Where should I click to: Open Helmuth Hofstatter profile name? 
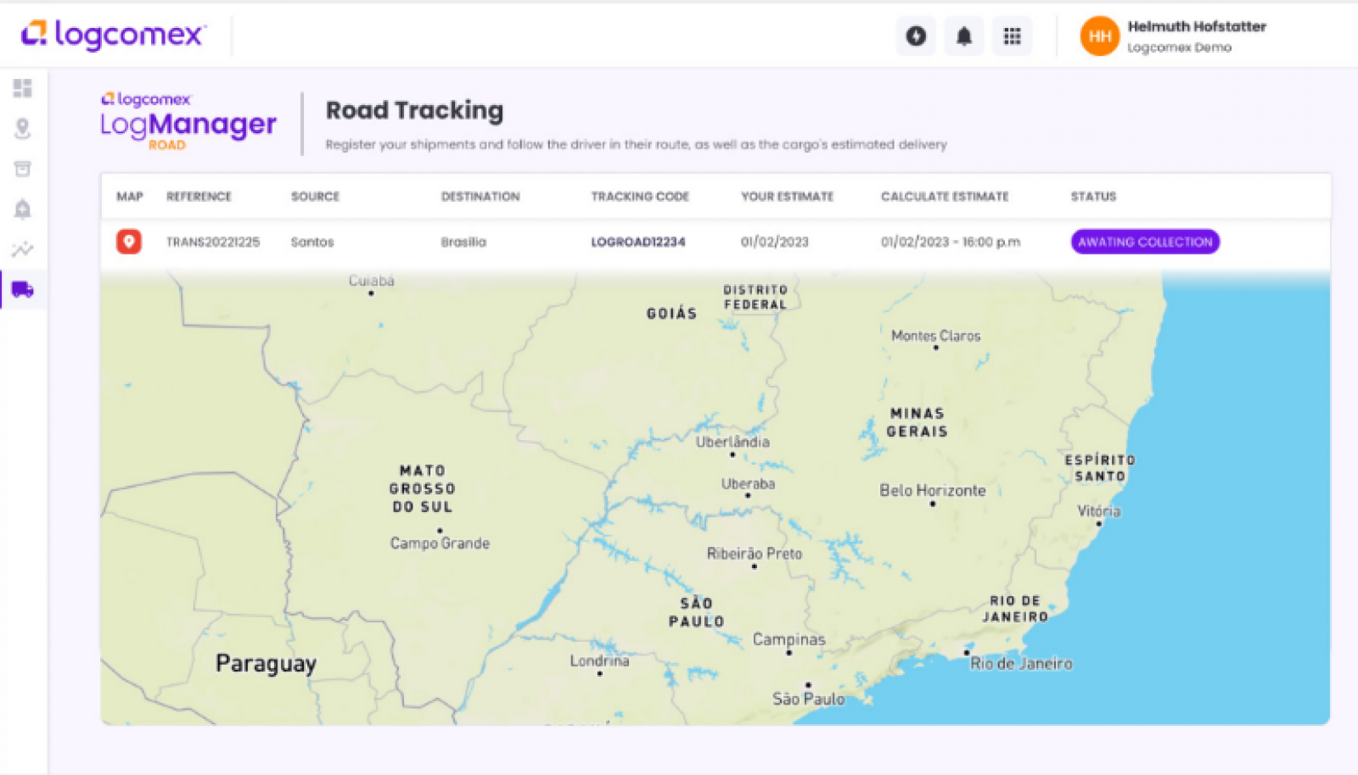(x=1196, y=27)
